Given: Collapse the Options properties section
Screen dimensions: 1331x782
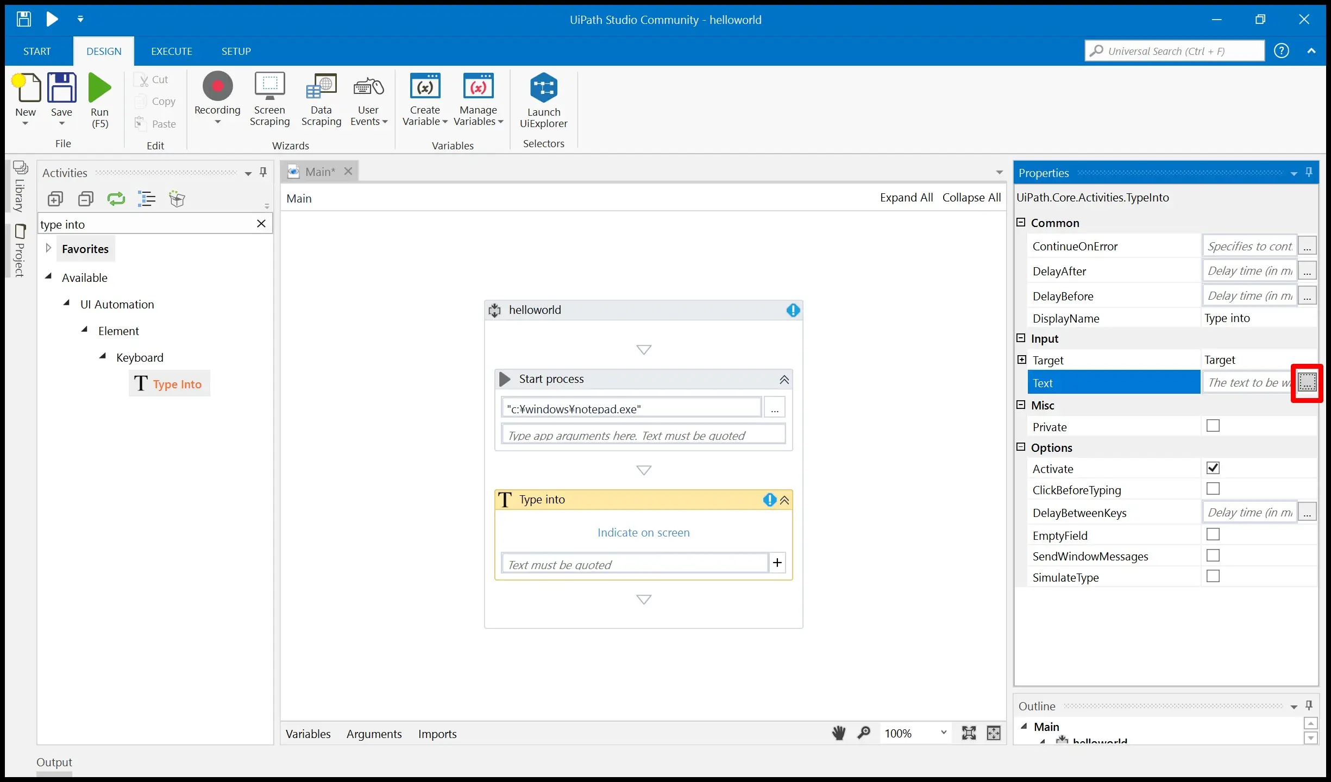Looking at the screenshot, I should (1021, 447).
